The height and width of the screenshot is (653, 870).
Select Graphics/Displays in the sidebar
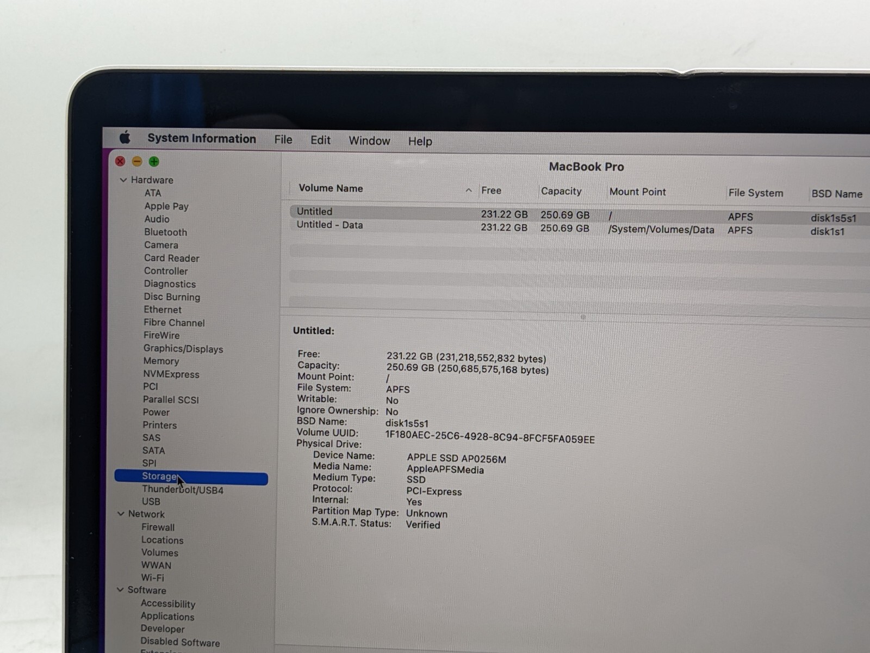(183, 349)
